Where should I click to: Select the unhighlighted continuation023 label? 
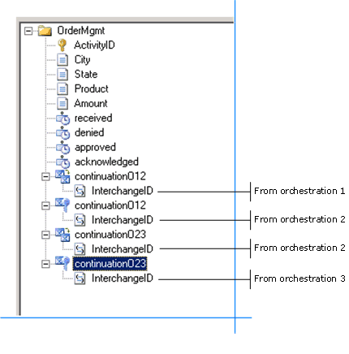coord(110,235)
